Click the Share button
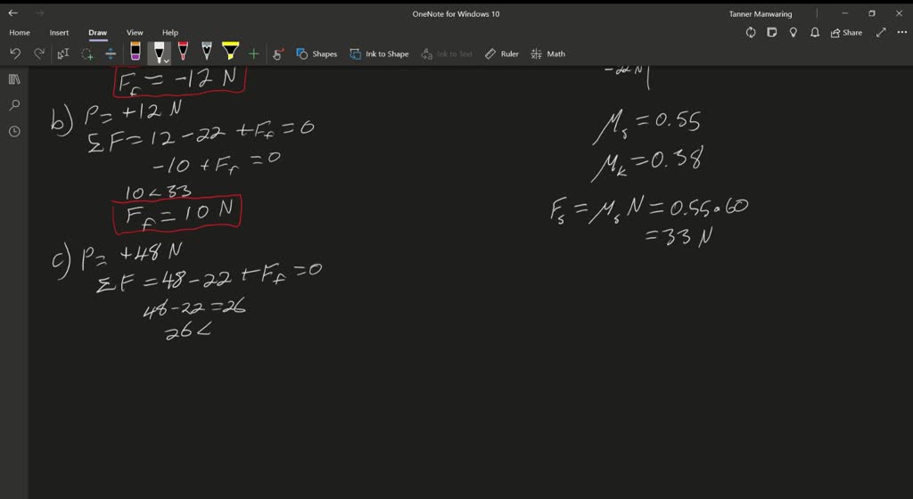 (x=846, y=32)
